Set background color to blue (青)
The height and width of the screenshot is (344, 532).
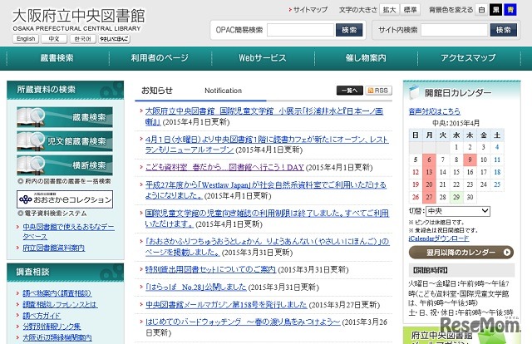coord(510,10)
